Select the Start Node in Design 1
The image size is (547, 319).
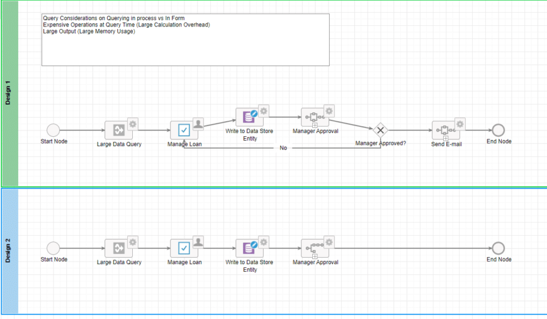[53, 130]
